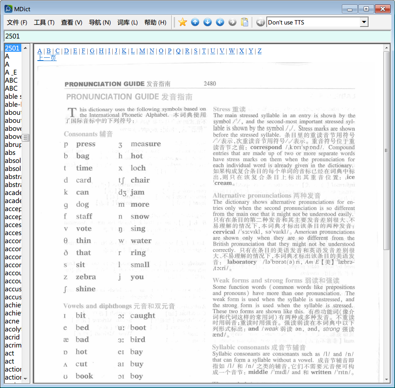Select the 2501 entry in word list

point(12,48)
